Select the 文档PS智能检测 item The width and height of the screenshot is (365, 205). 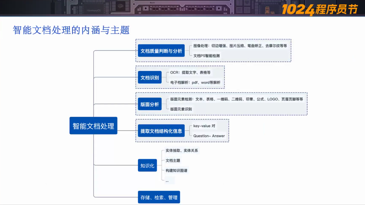coord(207,56)
